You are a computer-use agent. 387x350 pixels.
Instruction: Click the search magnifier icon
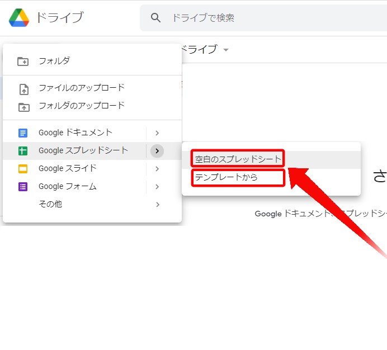(155, 18)
